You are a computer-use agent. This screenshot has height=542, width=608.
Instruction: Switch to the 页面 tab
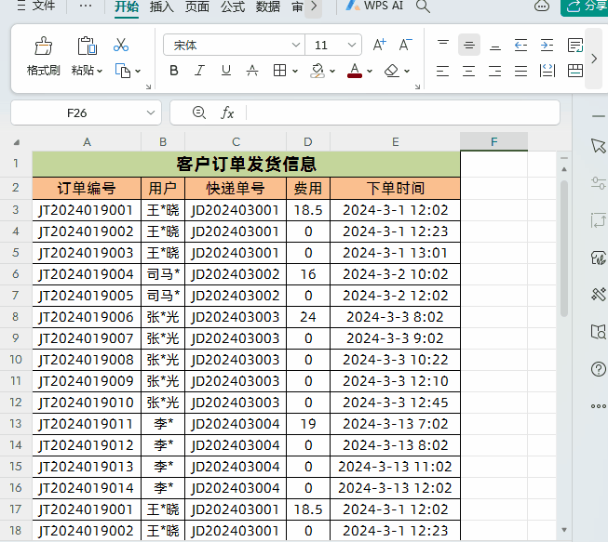coord(197,7)
